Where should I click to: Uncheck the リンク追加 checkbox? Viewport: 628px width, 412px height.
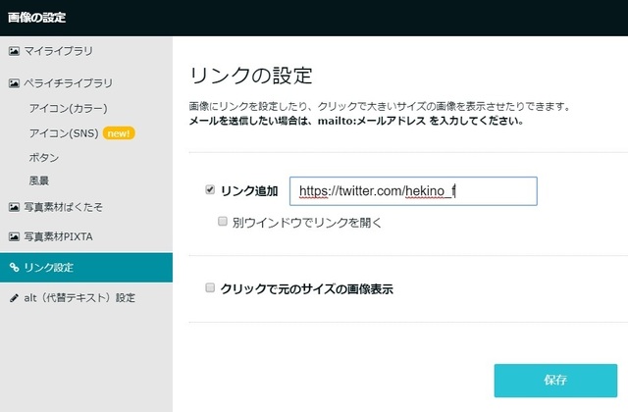point(210,189)
